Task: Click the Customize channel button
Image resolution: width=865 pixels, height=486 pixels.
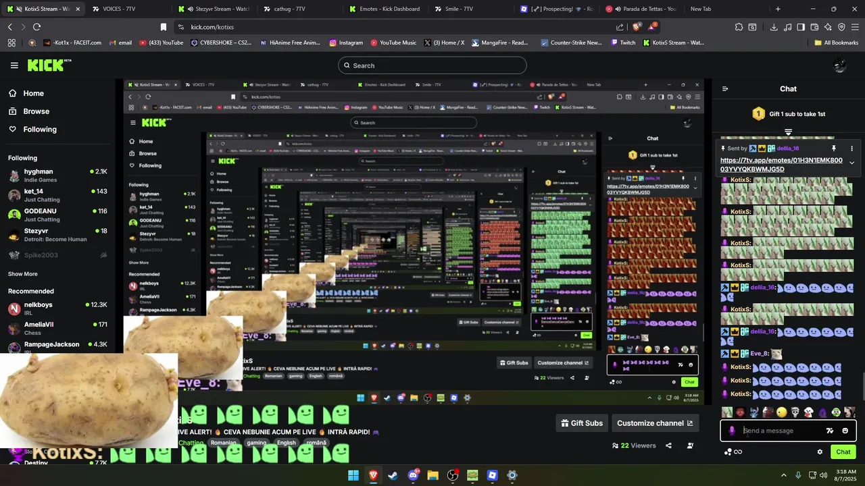Action: (655, 423)
